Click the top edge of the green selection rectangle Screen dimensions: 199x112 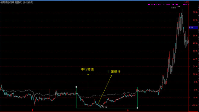point(107,87)
